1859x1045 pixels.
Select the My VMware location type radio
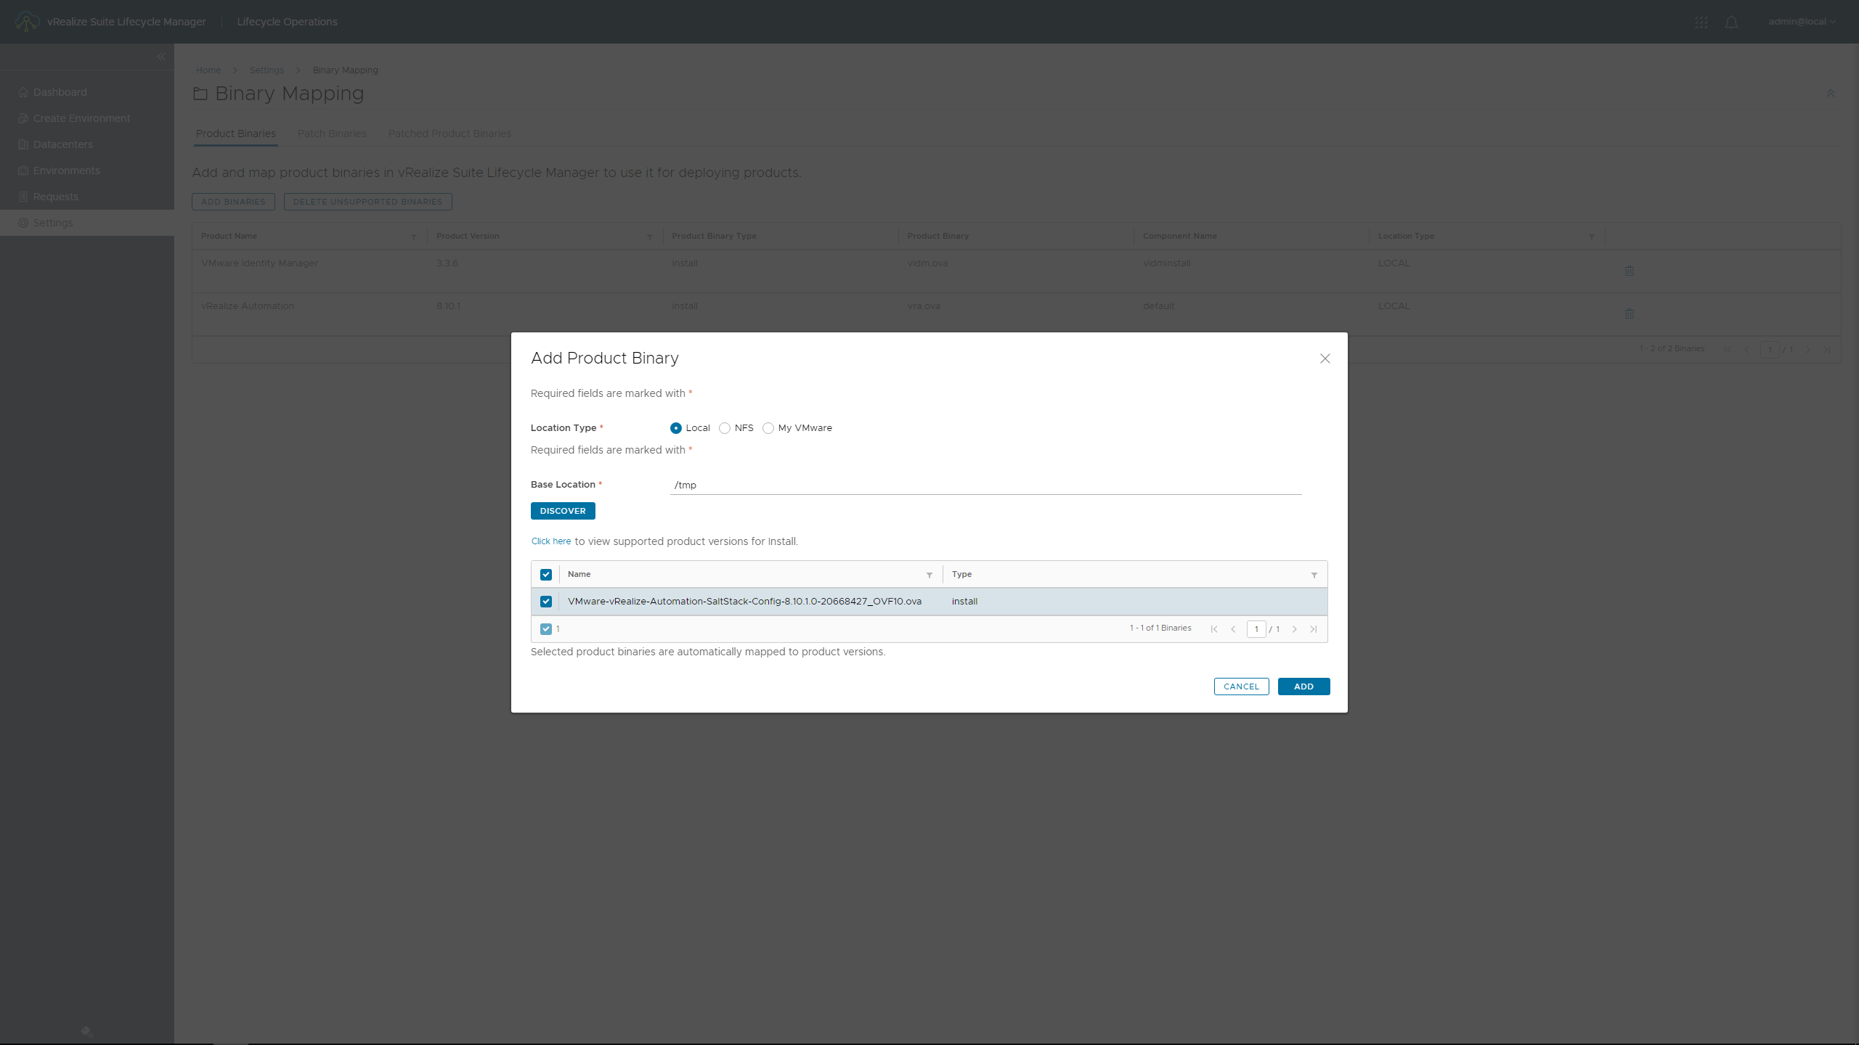[x=768, y=428]
